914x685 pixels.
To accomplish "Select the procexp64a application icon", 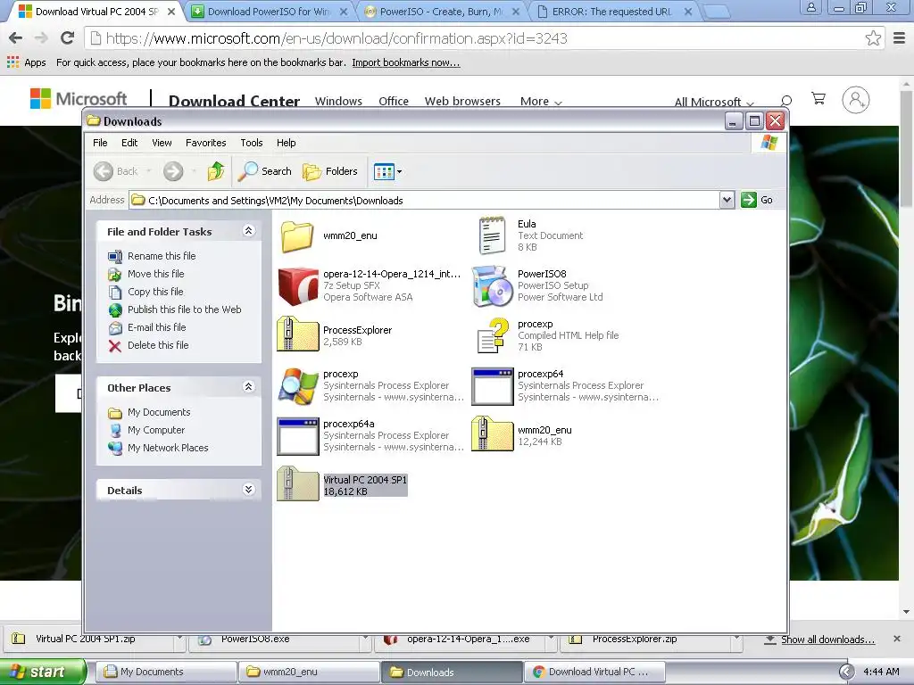I will (298, 436).
